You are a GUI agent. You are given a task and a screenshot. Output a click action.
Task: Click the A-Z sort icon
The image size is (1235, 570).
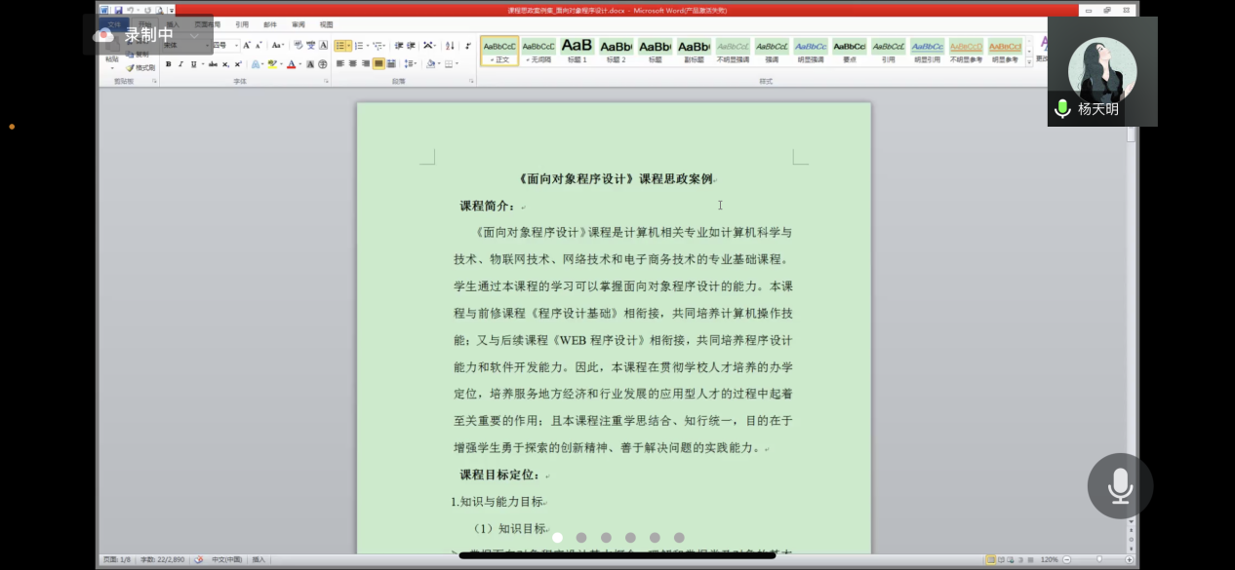(x=450, y=43)
